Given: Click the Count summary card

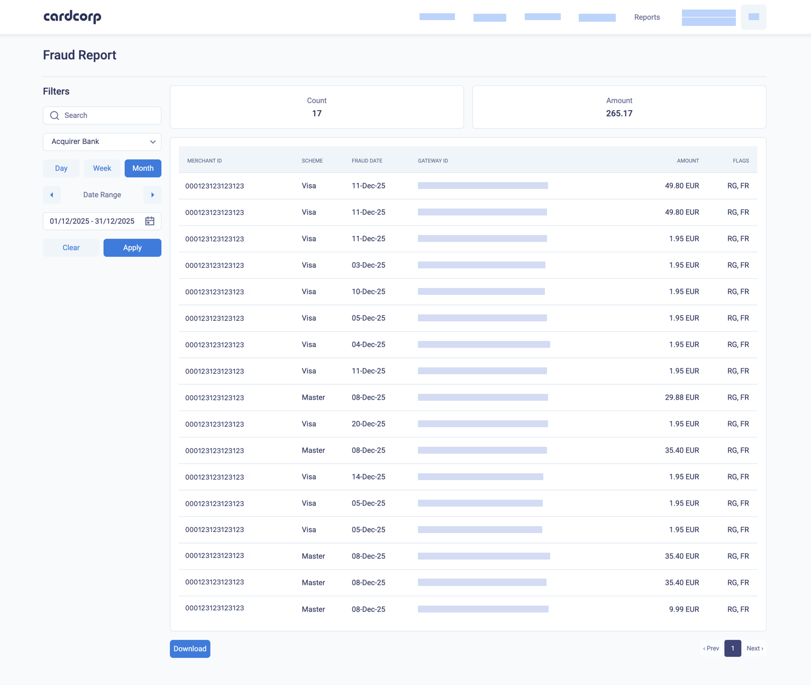Looking at the screenshot, I should pyautogui.click(x=316, y=106).
